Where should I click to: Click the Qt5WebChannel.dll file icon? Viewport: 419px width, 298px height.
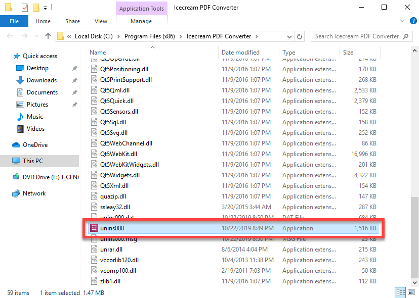pyautogui.click(x=94, y=143)
